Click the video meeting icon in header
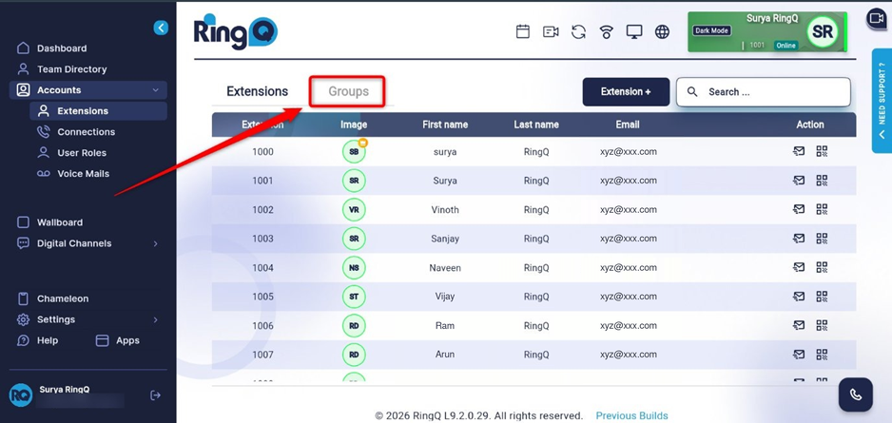 pos(550,31)
